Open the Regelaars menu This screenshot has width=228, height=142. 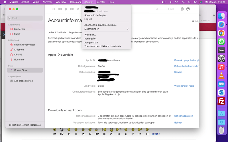tap(75, 2)
